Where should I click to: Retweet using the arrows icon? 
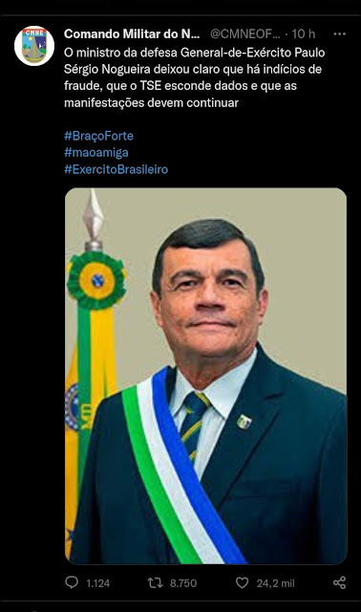(x=155, y=582)
